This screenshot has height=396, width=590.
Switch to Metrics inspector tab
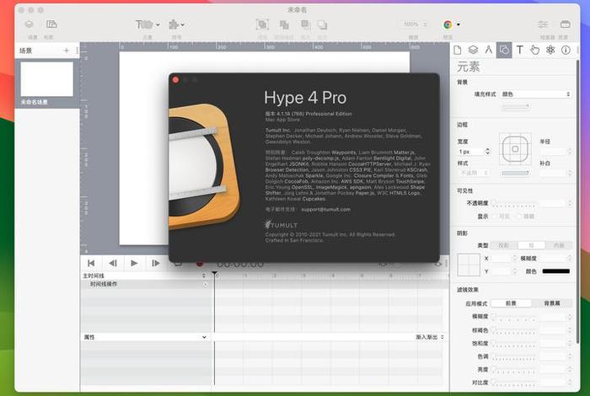pos(488,50)
